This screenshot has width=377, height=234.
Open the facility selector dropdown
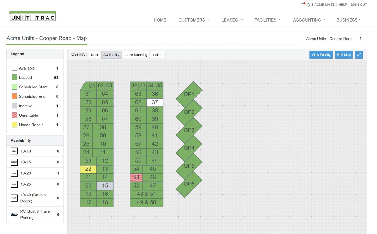click(x=334, y=39)
